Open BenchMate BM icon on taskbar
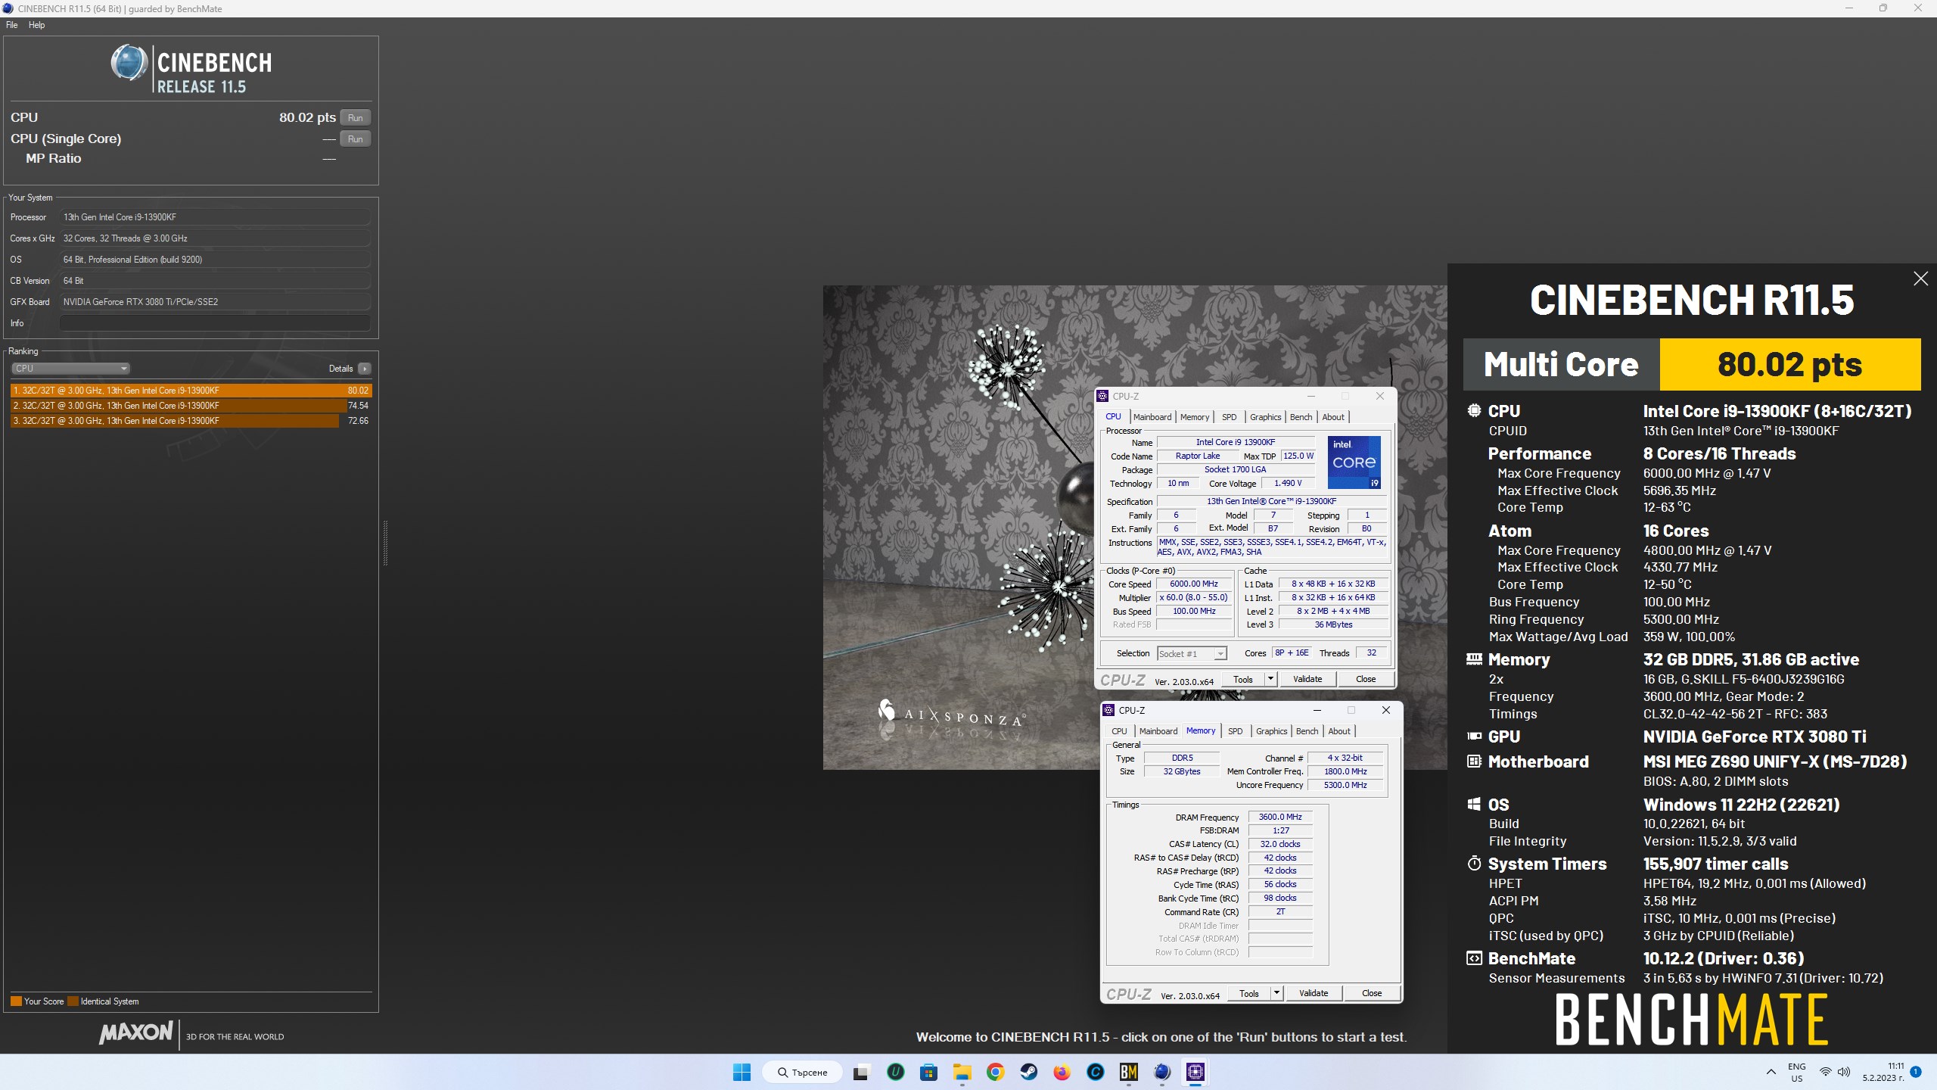 click(x=1129, y=1072)
